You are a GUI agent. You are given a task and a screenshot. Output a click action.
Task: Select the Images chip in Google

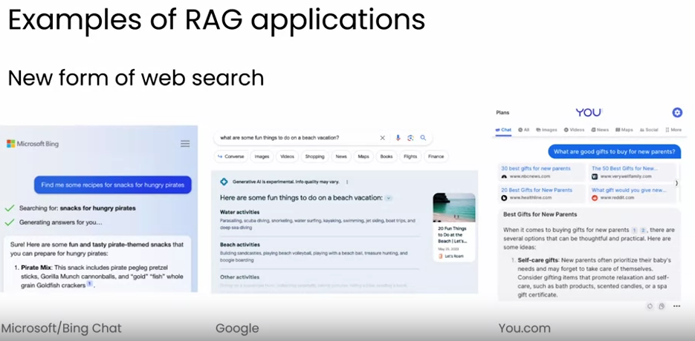[262, 156]
